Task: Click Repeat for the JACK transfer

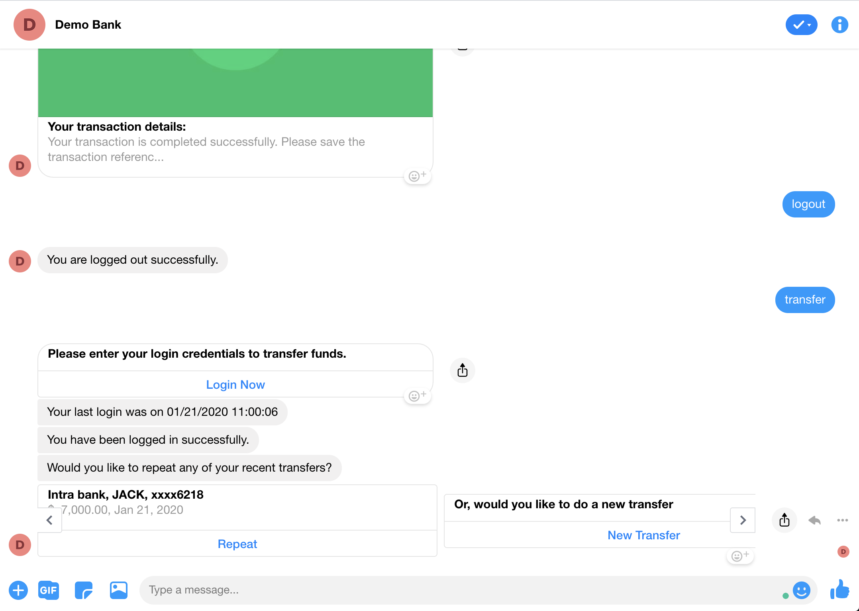Action: pos(237,544)
